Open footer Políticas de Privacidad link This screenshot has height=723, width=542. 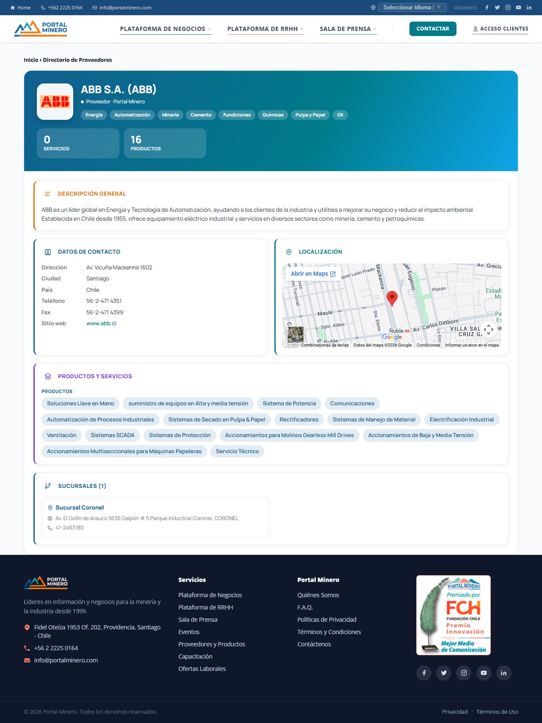[327, 620]
